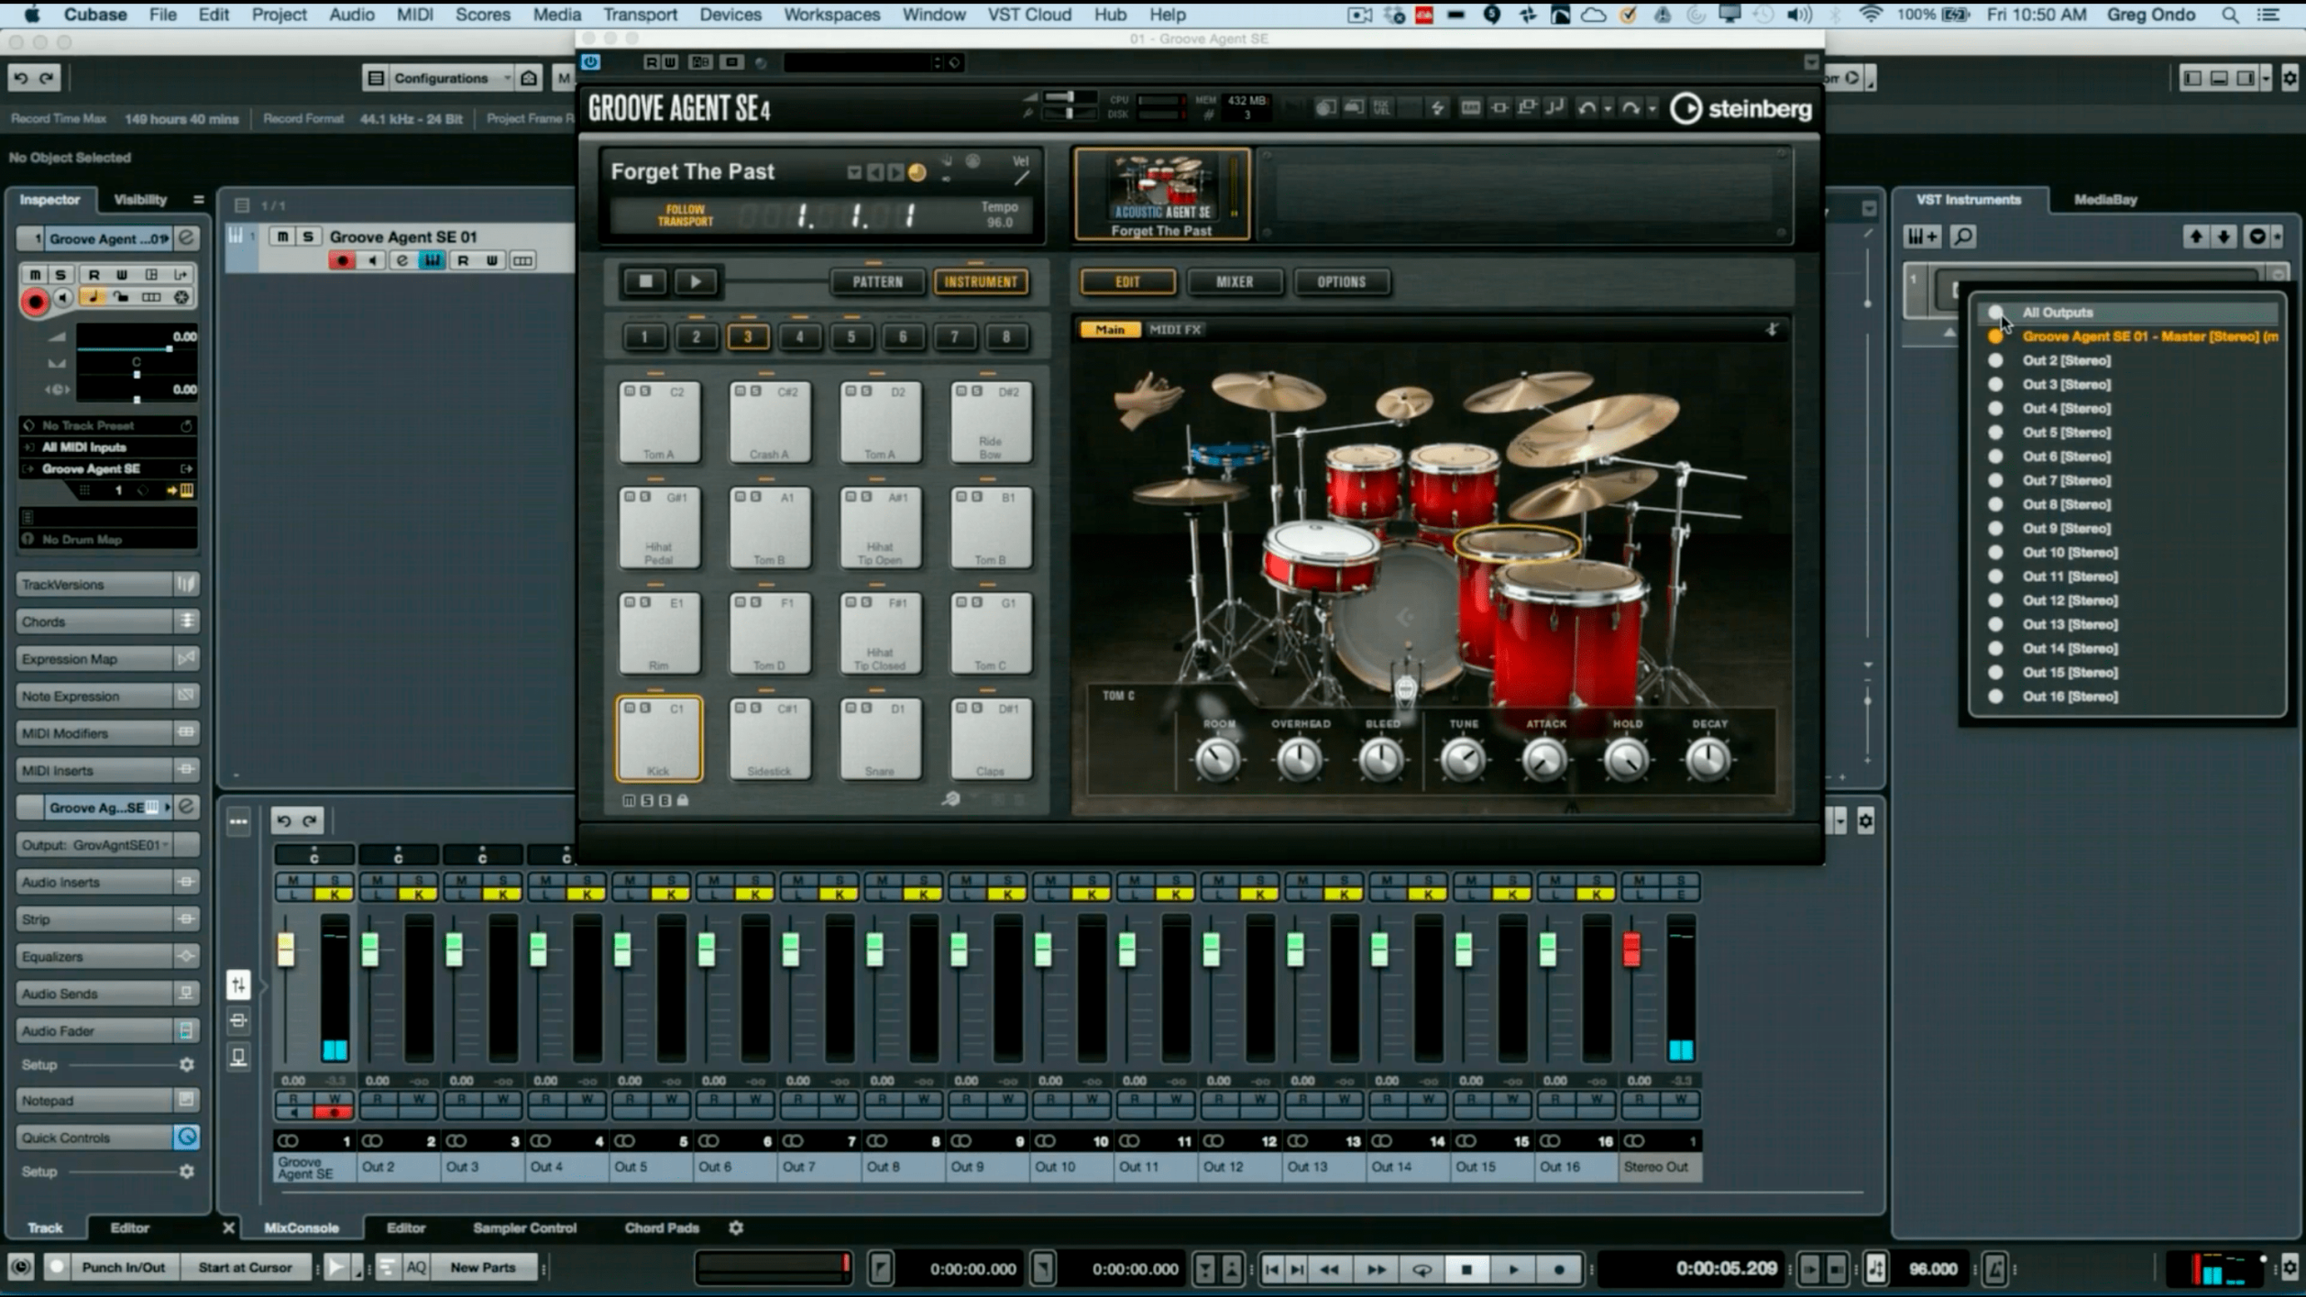Viewport: 2306px width, 1297px height.
Task: Click the MixConsole redo arrow
Action: pos(310,821)
